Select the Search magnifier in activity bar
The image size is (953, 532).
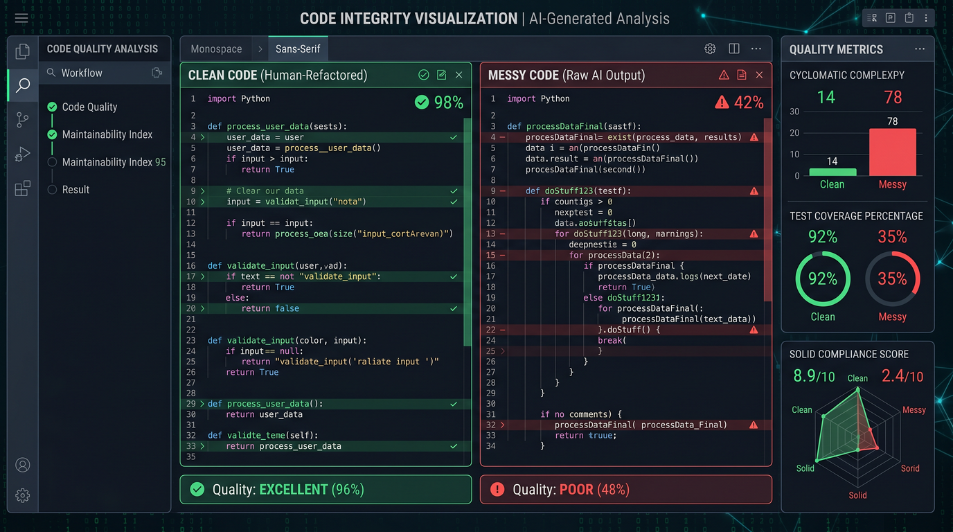pyautogui.click(x=23, y=85)
